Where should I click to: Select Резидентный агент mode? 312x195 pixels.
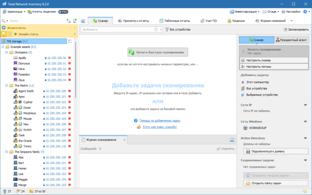(292, 40)
